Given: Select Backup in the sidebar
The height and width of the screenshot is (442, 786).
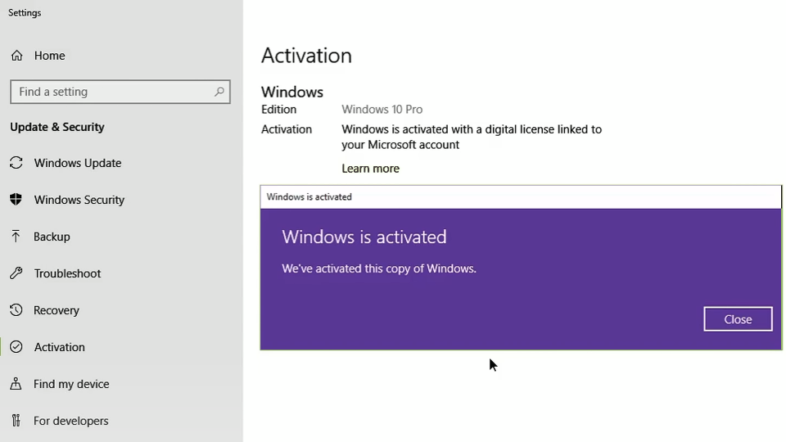Looking at the screenshot, I should 52,237.
